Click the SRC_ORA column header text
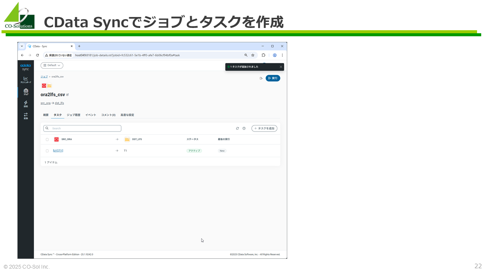 [x=67, y=139]
